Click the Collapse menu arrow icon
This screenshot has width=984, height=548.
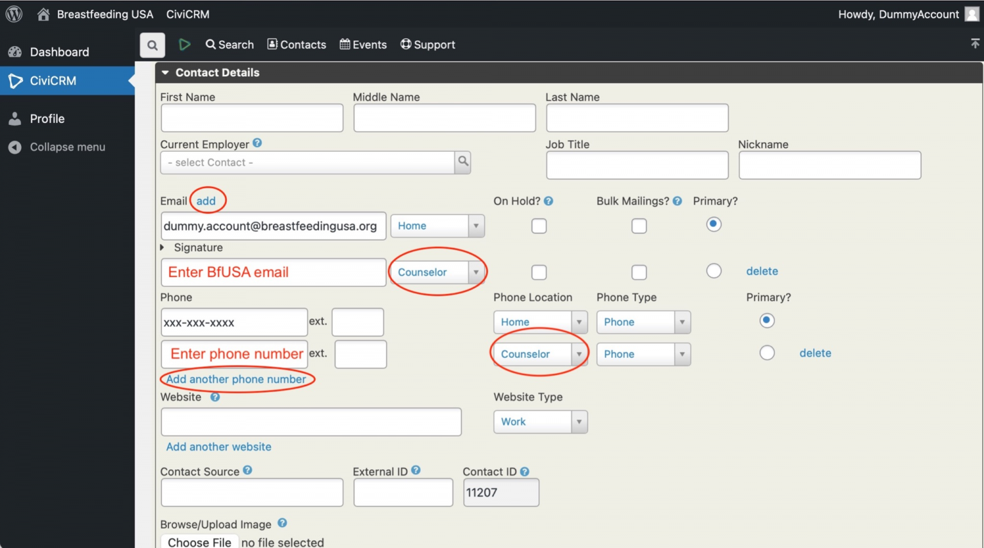(x=15, y=147)
